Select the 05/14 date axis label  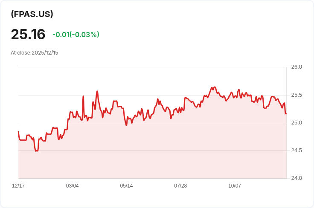coord(126,186)
